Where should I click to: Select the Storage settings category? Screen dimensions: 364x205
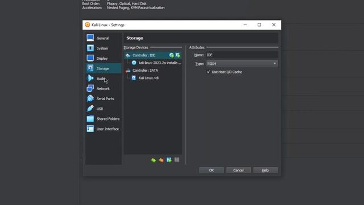[104, 68]
